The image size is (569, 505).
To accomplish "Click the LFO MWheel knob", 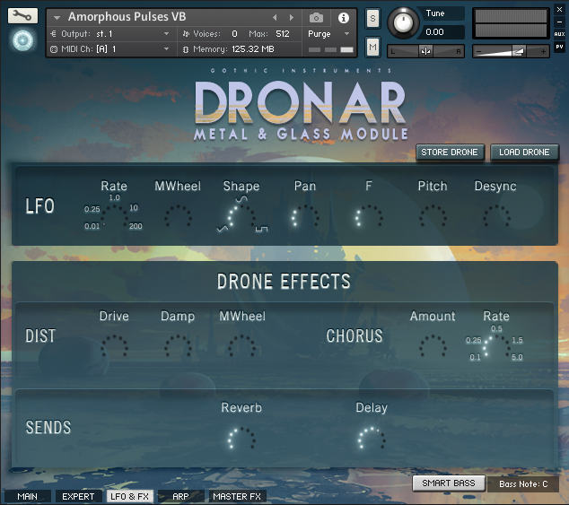I will pyautogui.click(x=178, y=217).
